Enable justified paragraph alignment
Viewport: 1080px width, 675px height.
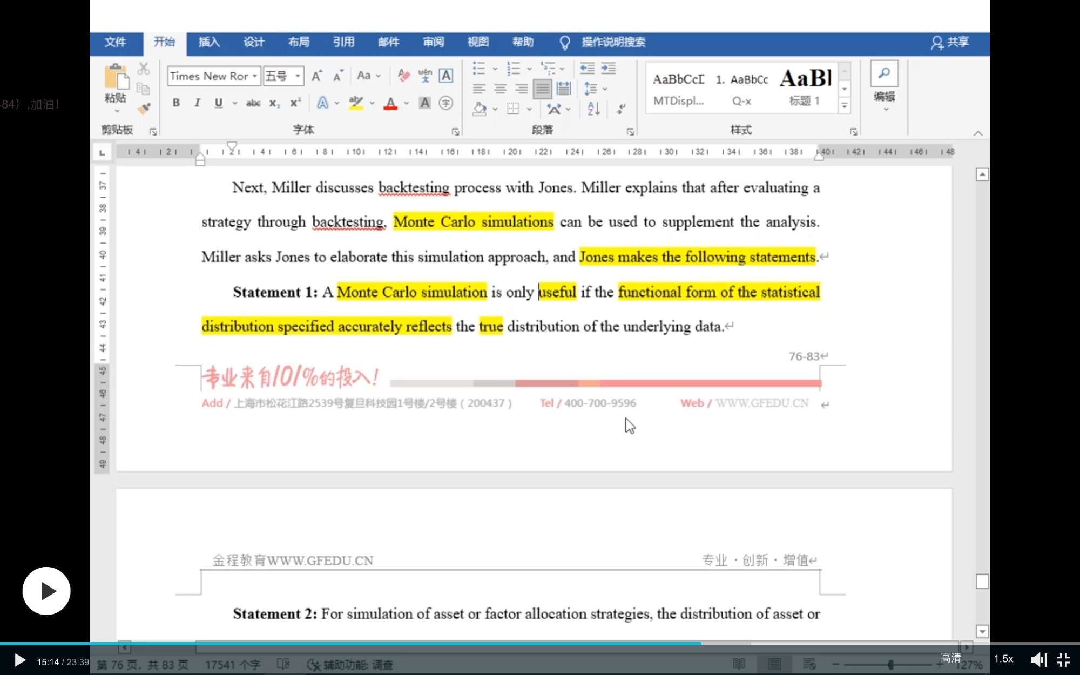pyautogui.click(x=542, y=89)
